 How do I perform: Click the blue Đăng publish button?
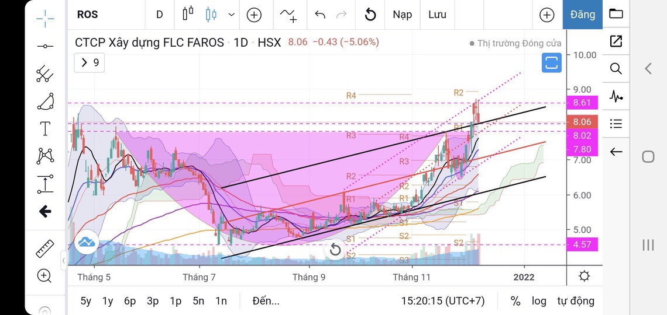pos(582,15)
